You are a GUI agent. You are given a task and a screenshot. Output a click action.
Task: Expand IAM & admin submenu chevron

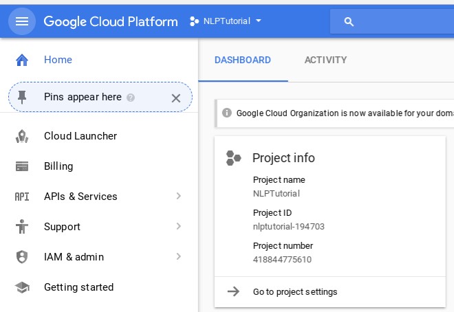pos(179,256)
